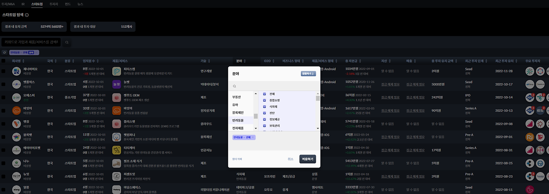Uncheck the 보육관리 checkbox
549x194 pixels.
click(x=265, y=126)
